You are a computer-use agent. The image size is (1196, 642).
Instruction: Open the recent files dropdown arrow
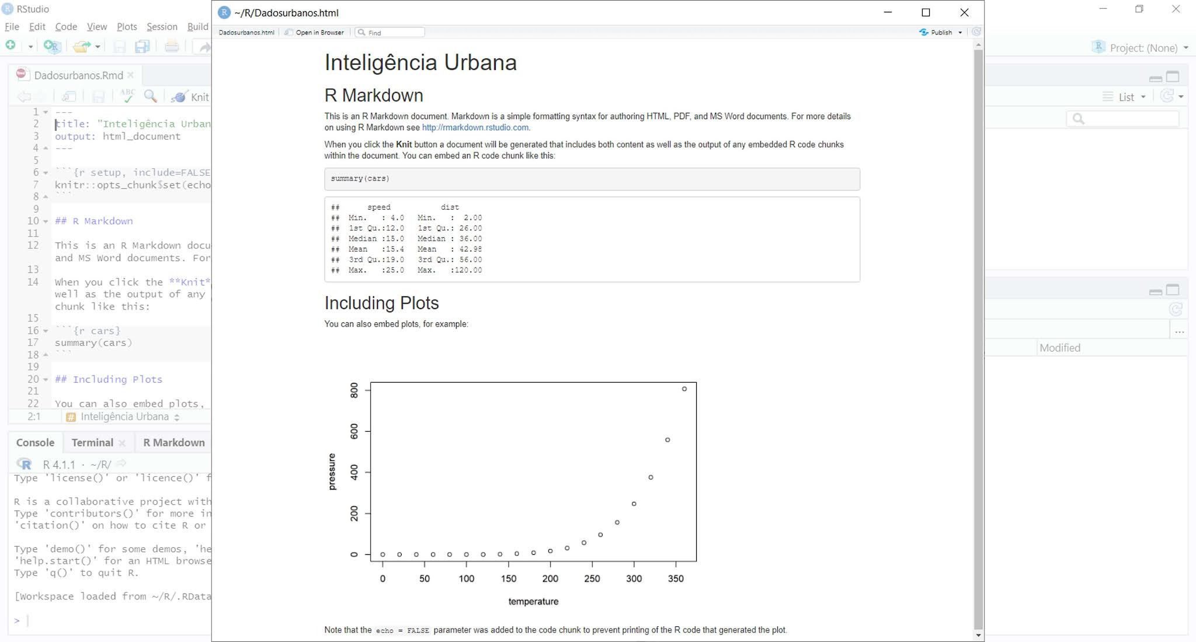pyautogui.click(x=98, y=46)
